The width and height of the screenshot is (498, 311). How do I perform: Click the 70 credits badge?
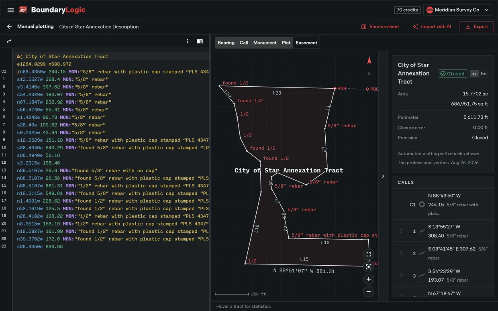(408, 10)
